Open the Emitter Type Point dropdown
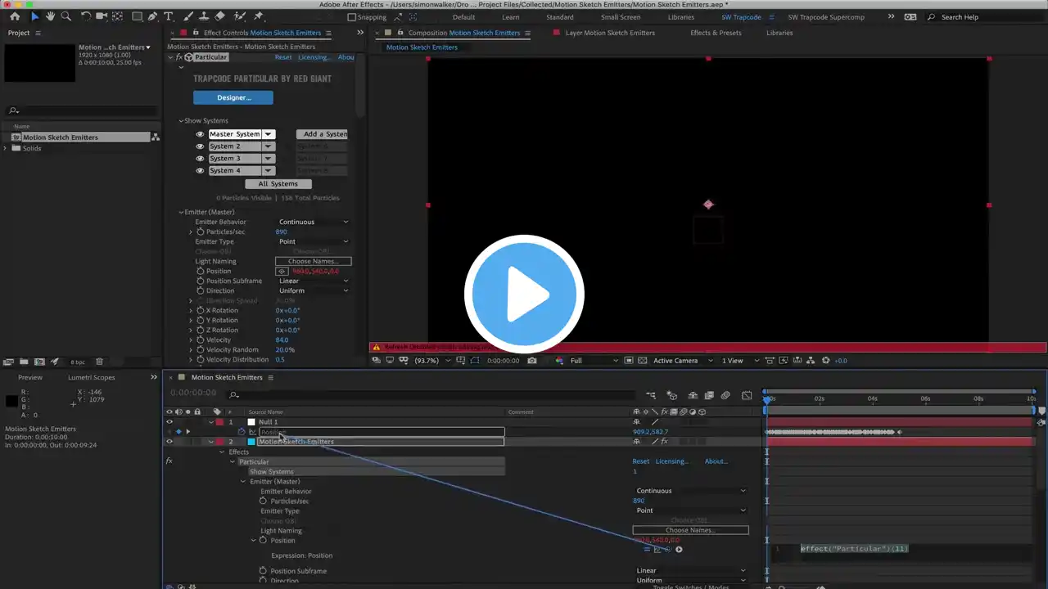 pos(314,241)
